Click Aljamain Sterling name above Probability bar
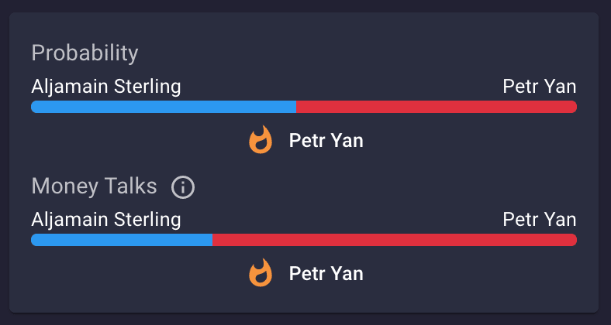611x325 pixels. (x=106, y=87)
